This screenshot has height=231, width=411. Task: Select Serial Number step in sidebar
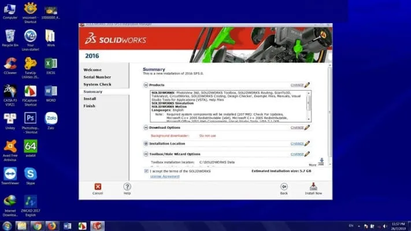click(97, 77)
